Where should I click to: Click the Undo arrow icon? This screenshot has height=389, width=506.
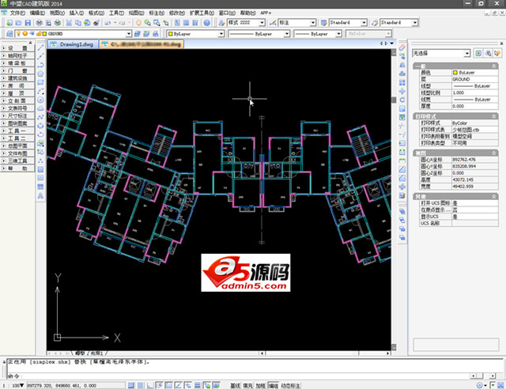108,23
